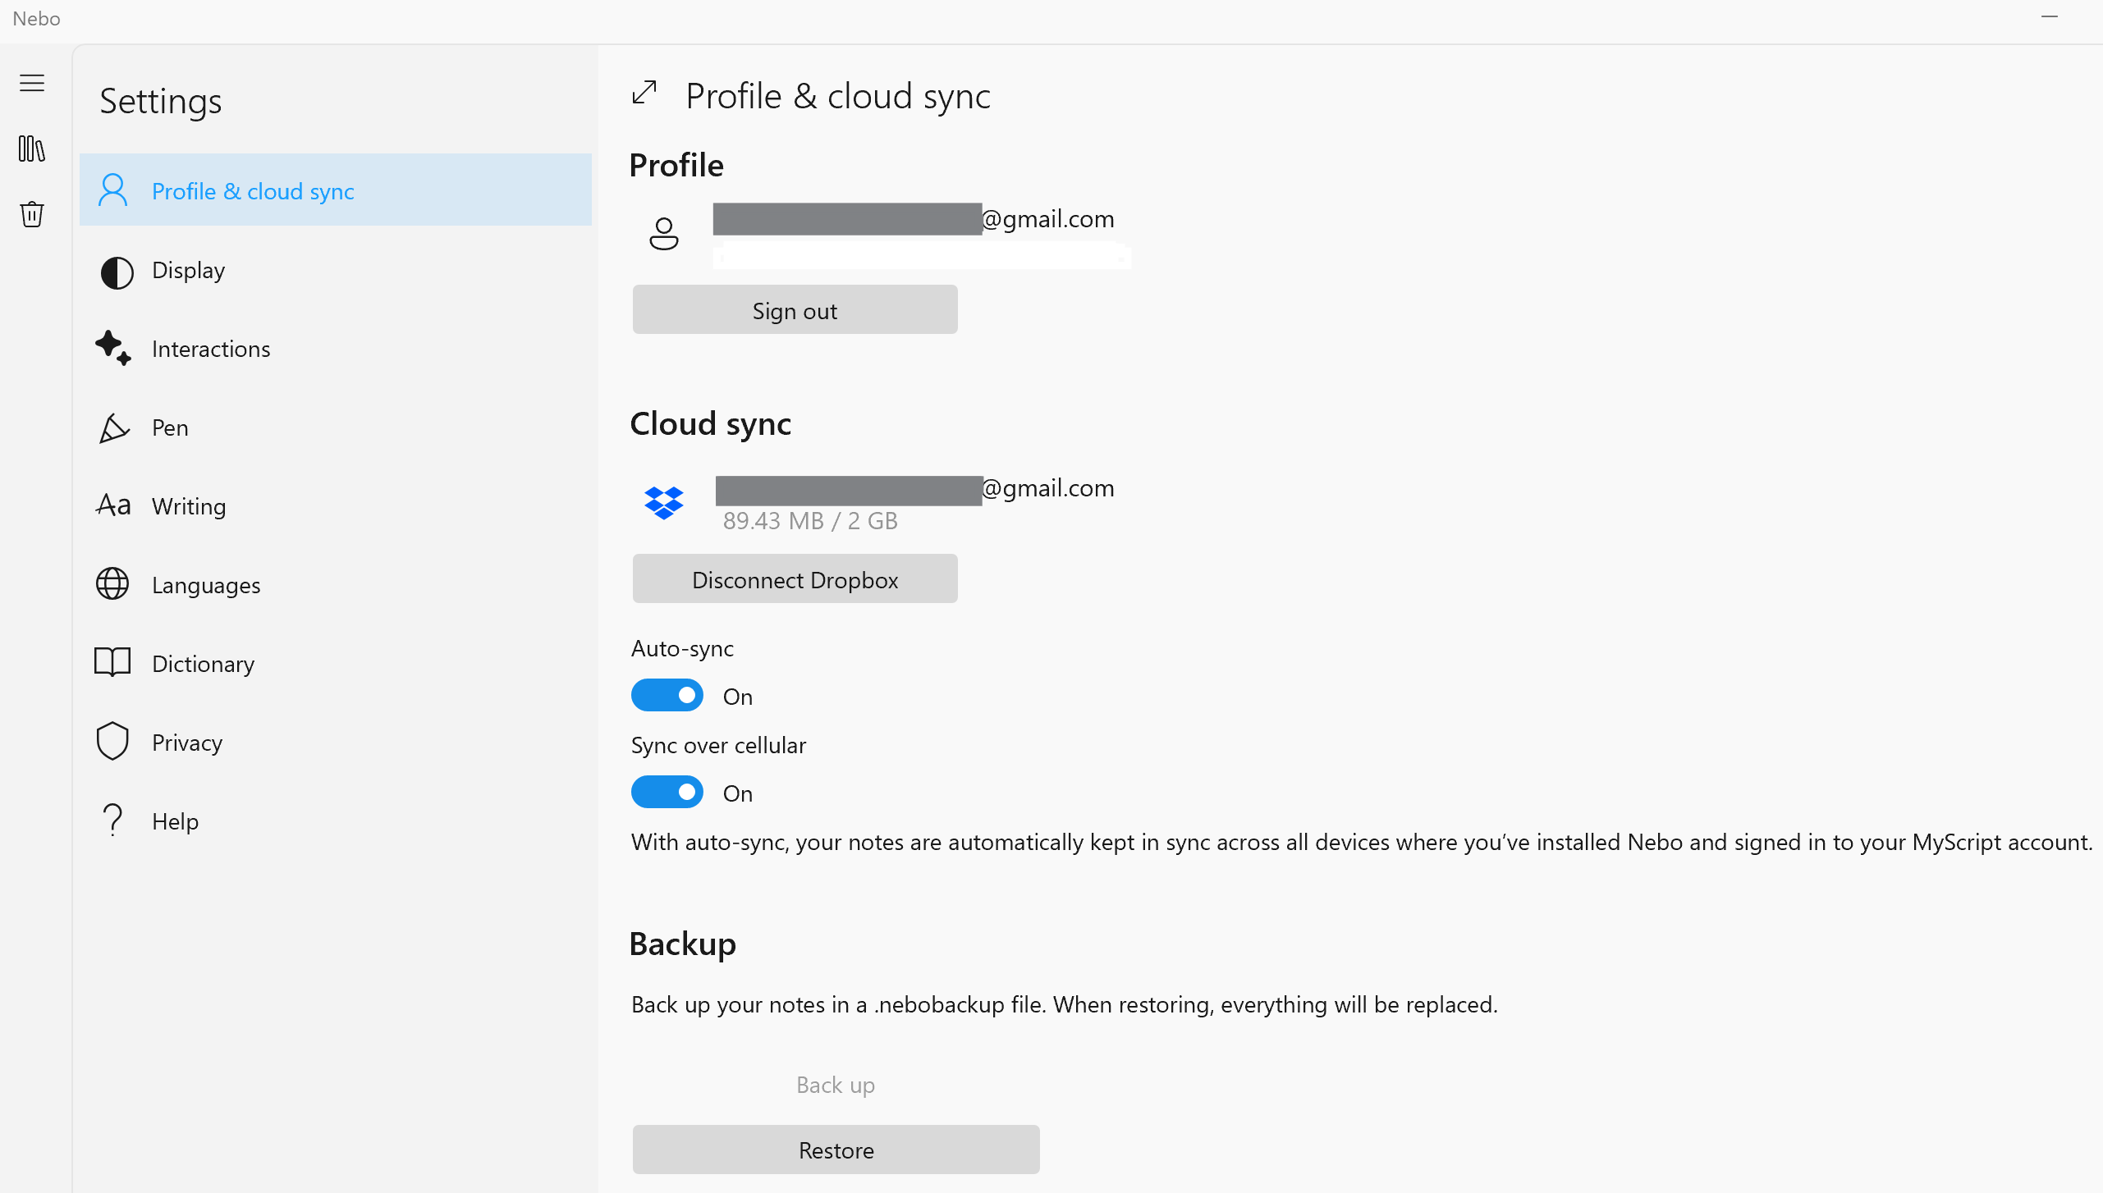Click the profile avatar icon

(x=663, y=234)
